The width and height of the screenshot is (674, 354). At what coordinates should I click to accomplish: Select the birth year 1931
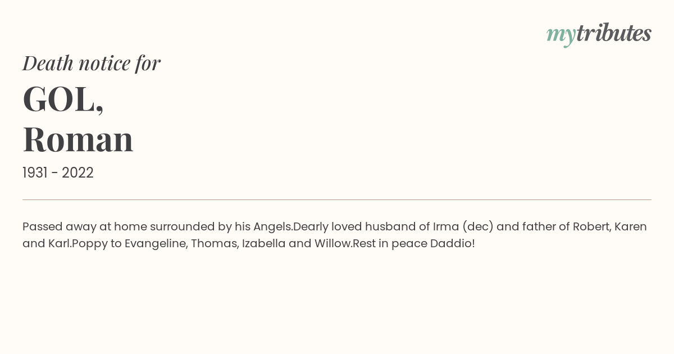[35, 173]
